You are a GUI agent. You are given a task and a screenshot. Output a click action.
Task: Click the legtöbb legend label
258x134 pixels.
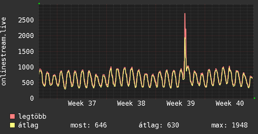(x=32, y=116)
